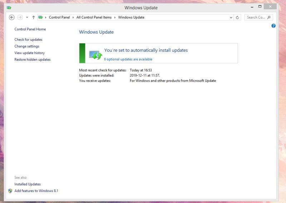Click the Windows Update status shield icon
This screenshot has width=286, height=203.
(95, 55)
